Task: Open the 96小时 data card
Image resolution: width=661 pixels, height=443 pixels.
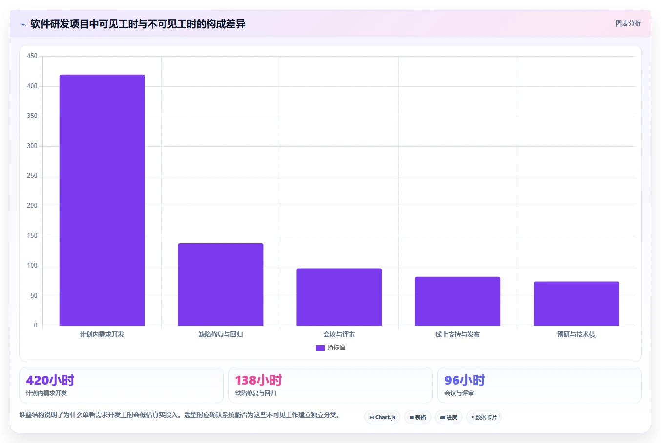Action: 539,385
